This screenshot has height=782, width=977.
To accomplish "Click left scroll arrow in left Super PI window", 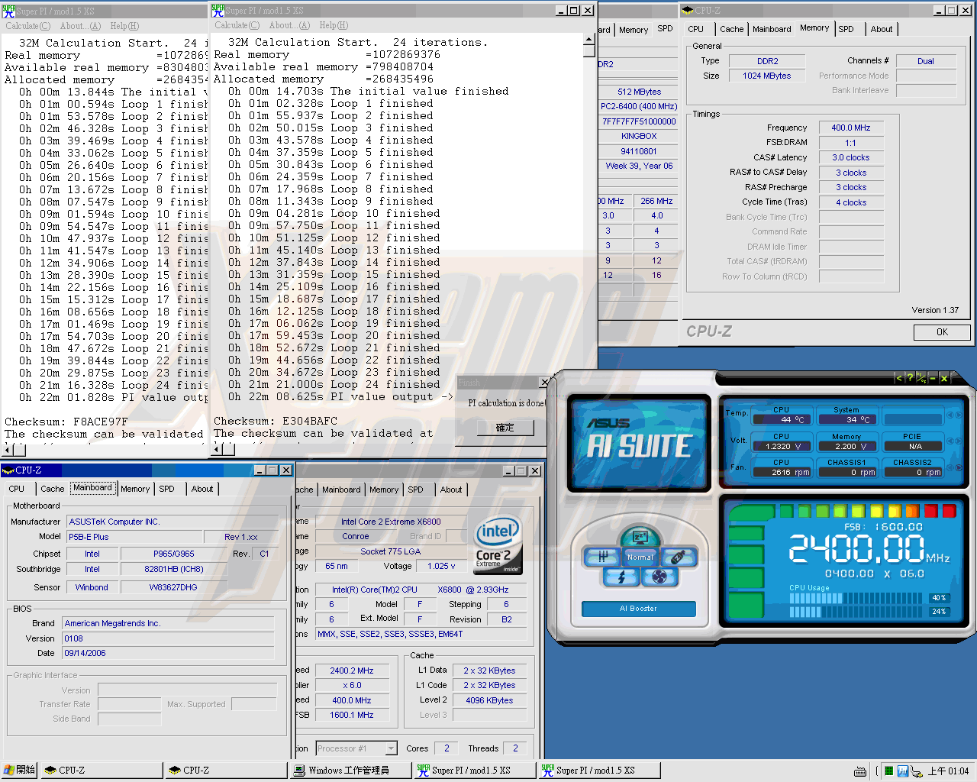I will point(7,450).
